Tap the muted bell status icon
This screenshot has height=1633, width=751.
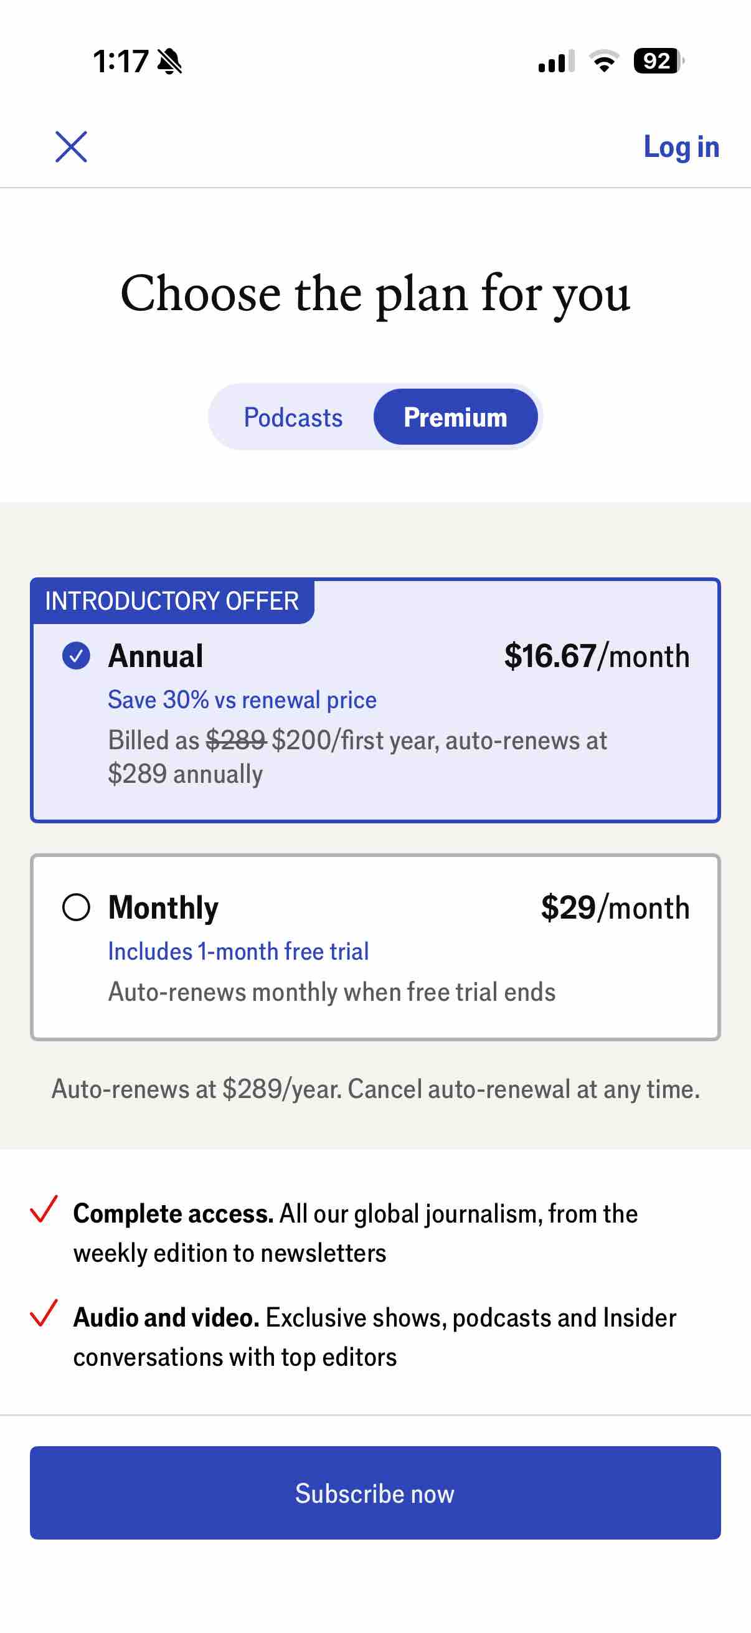(x=170, y=62)
